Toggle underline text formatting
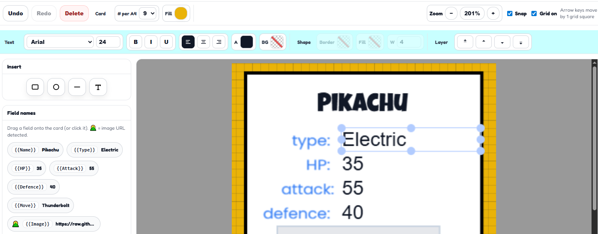 (x=166, y=42)
